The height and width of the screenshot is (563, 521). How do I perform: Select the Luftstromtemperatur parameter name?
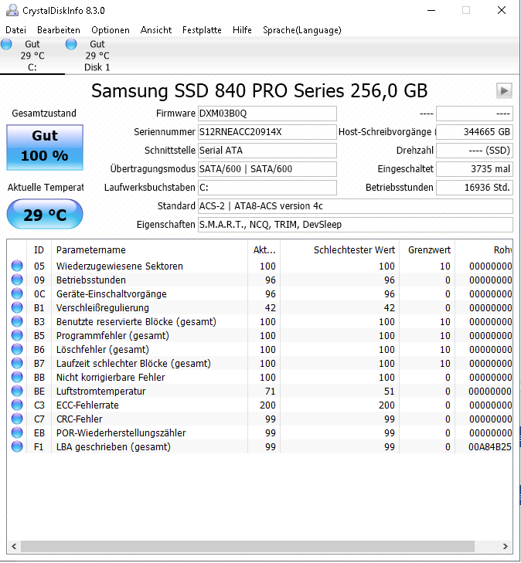(x=101, y=391)
